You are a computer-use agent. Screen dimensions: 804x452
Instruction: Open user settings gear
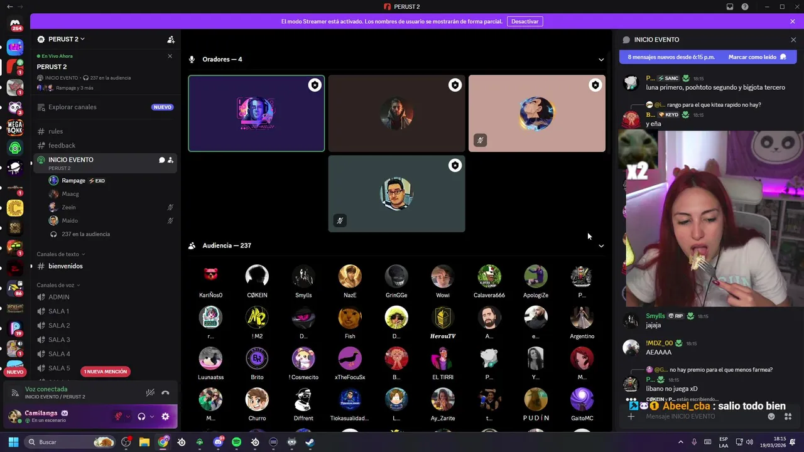(x=165, y=416)
